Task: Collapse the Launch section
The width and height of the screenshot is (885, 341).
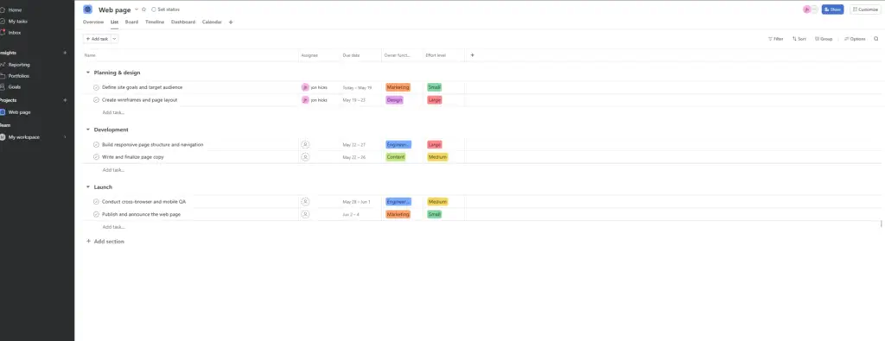Action: (87, 186)
